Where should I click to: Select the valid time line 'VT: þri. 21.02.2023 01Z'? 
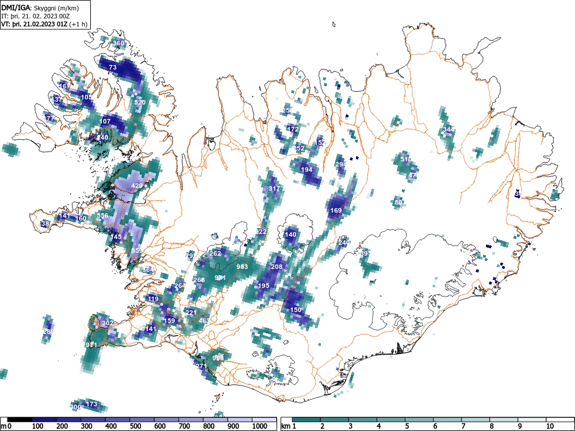34,24
